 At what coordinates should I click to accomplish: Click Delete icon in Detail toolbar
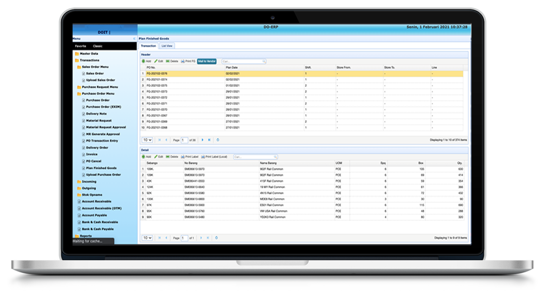point(169,157)
